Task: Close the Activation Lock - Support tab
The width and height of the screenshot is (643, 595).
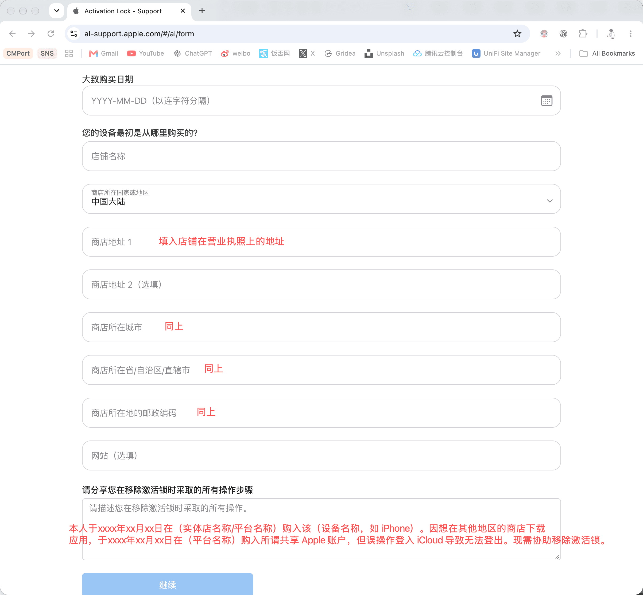Action: tap(183, 11)
